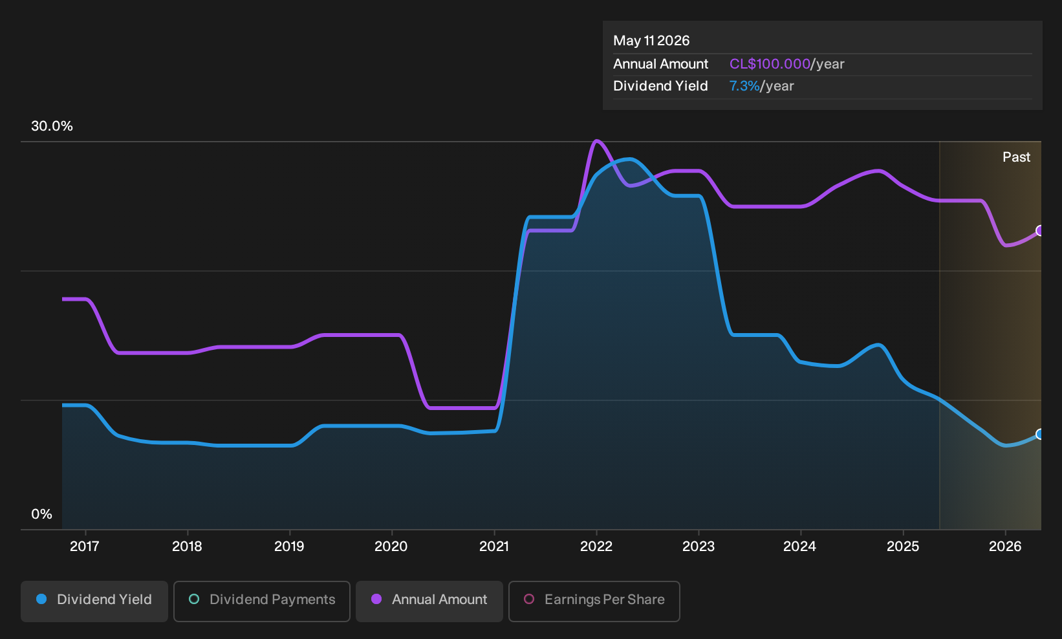
Task: Toggle the Annual Amount legend button
Action: click(429, 601)
